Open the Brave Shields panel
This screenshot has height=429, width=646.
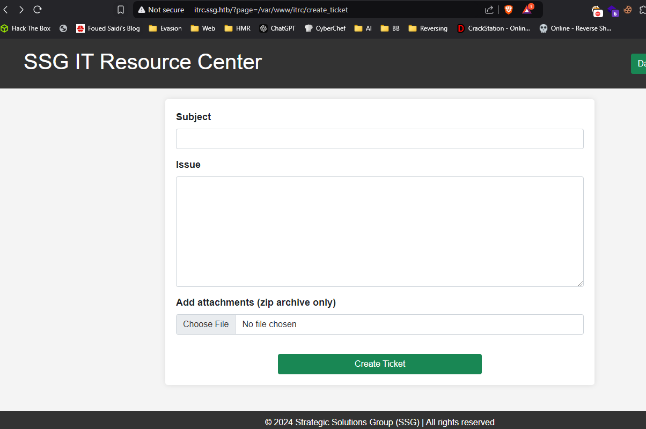point(508,10)
